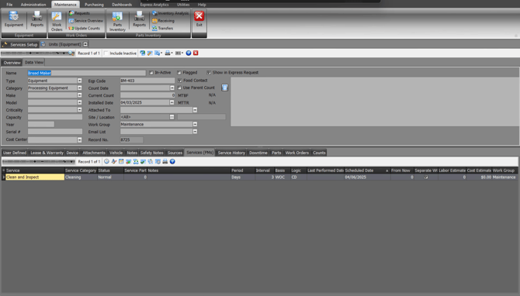Enable the Flagged checkbox
520x296 pixels.
179,73
